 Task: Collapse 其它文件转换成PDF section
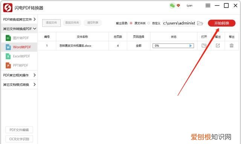click(x=19, y=28)
